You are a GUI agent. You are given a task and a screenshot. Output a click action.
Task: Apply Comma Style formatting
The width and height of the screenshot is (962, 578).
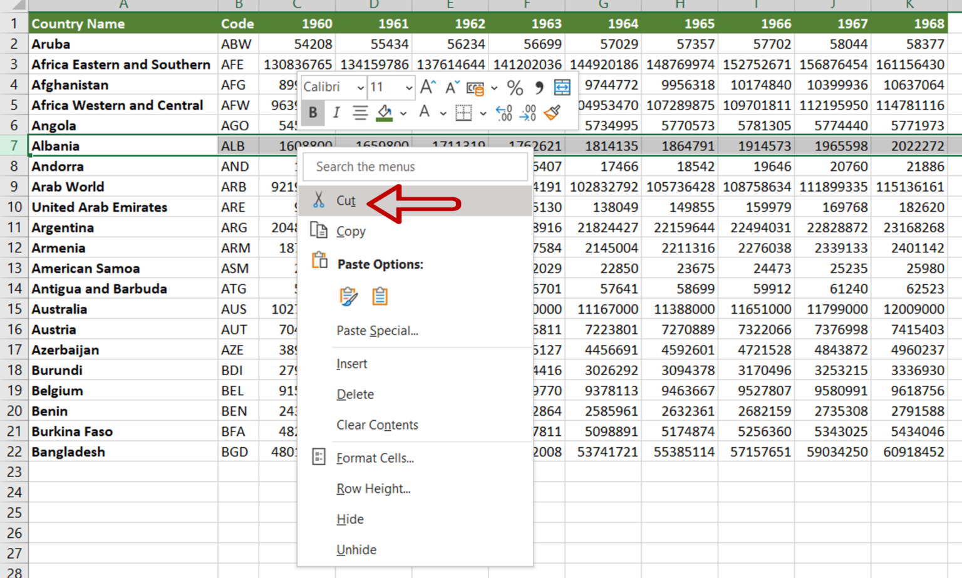coord(539,88)
